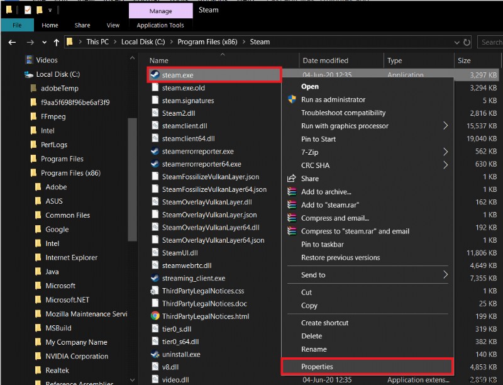The height and width of the screenshot is (385, 503).
Task: Open the Program Files (x86) folder in sidebar
Action: 70,173
